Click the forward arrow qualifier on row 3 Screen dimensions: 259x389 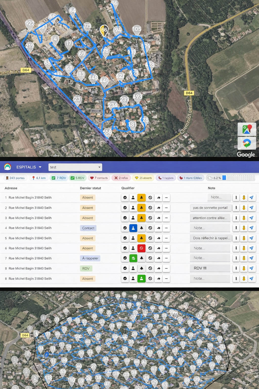pos(159,218)
